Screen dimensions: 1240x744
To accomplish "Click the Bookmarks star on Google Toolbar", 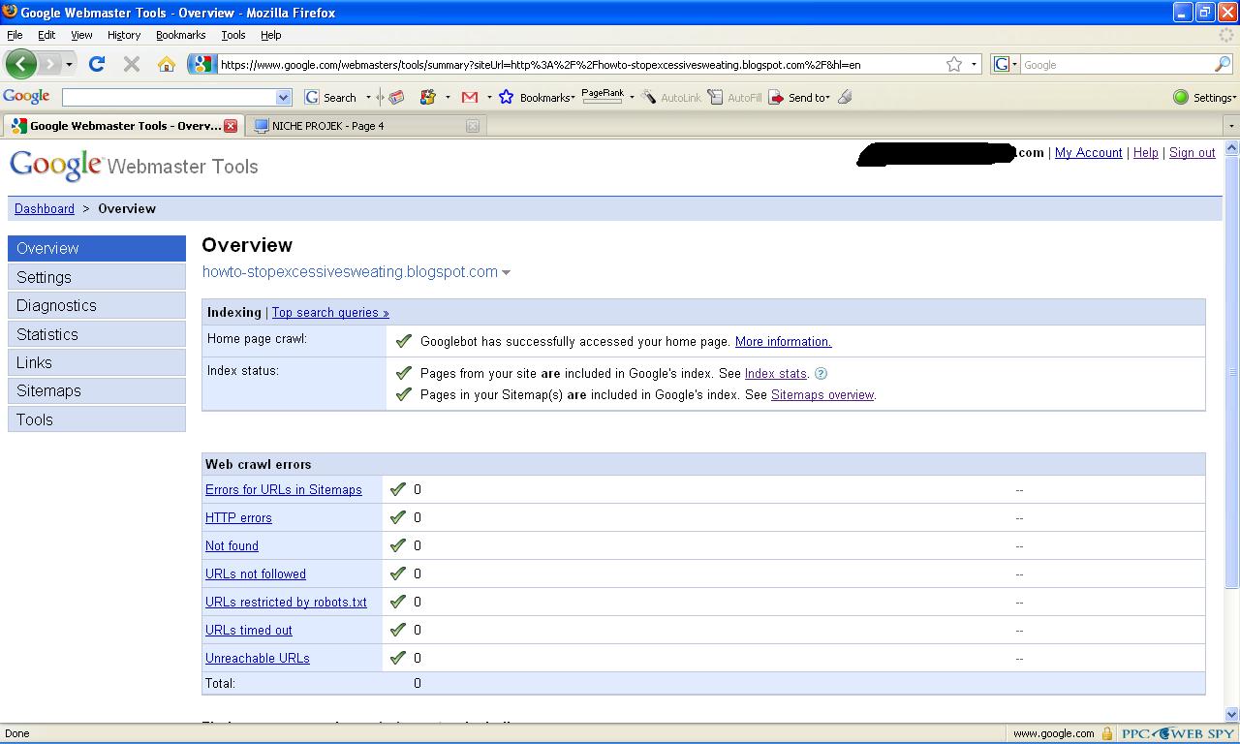I will pos(506,97).
